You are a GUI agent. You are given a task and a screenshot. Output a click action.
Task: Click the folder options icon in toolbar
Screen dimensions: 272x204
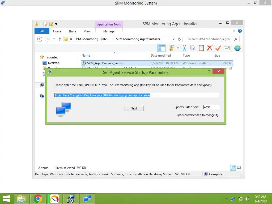171,48
